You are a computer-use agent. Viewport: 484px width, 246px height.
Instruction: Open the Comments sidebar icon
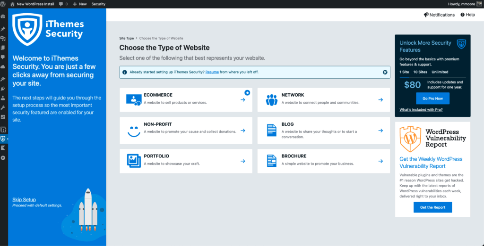pos(3,57)
